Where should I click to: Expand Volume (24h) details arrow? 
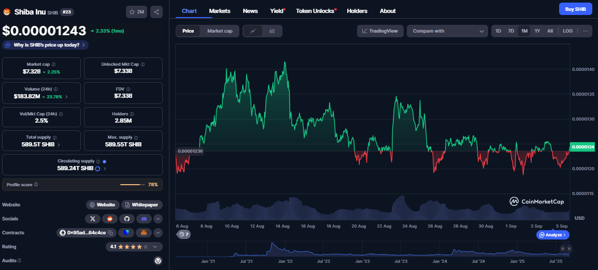coord(67,97)
